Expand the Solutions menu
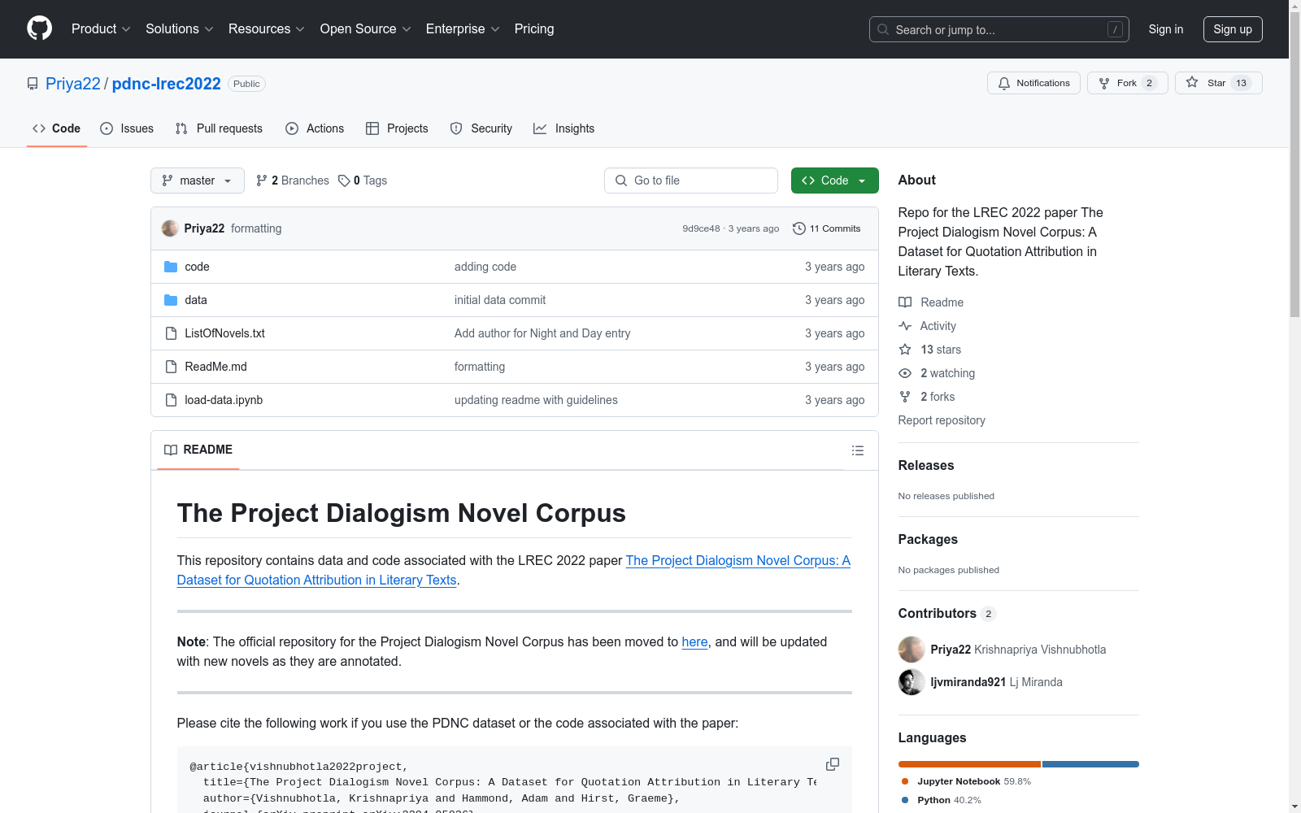Screen dimensions: 1301x813 click(180, 29)
